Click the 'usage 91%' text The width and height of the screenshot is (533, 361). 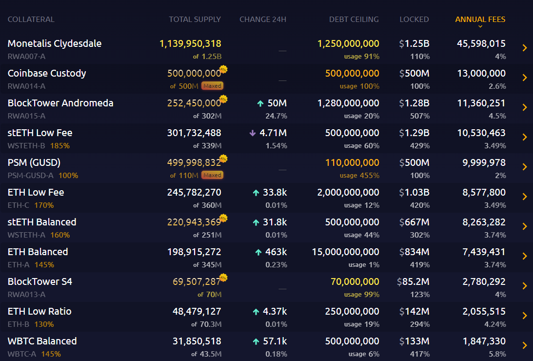pyautogui.click(x=362, y=57)
